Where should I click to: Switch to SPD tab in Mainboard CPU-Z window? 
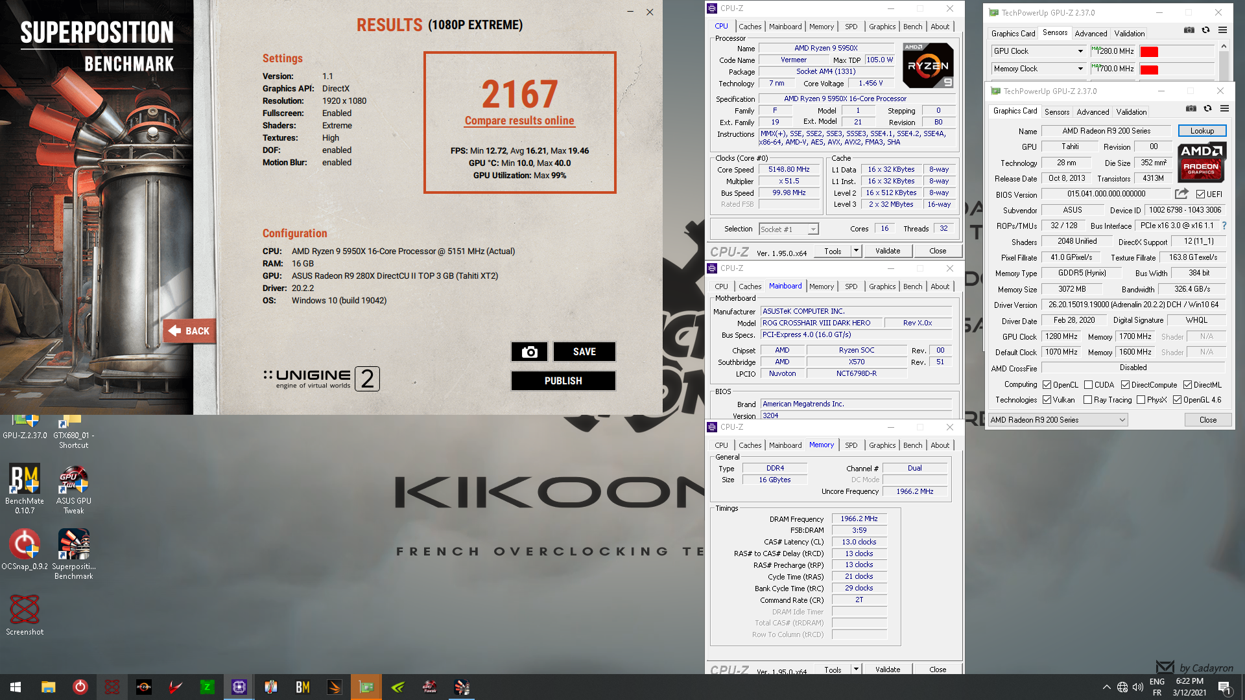point(851,286)
